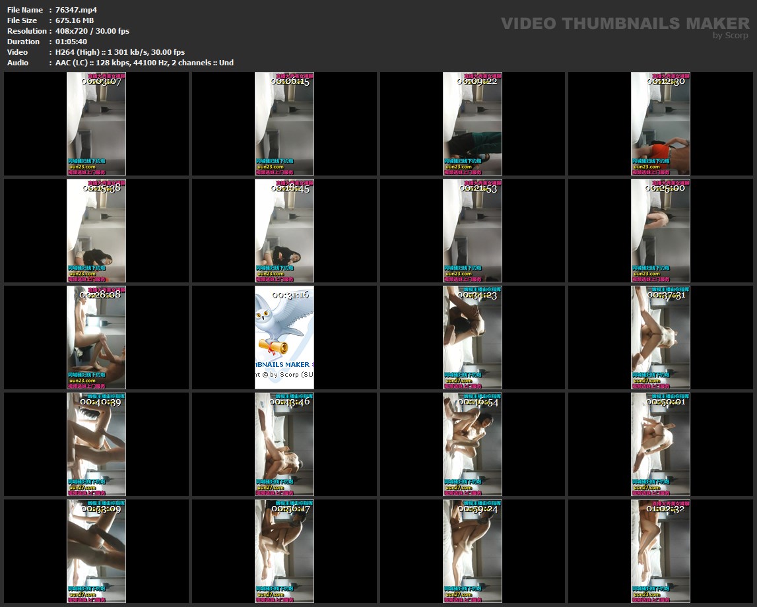Viewport: 757px width, 607px height.
Task: Click the 00:31:16 timestamp label
Action: coord(290,295)
